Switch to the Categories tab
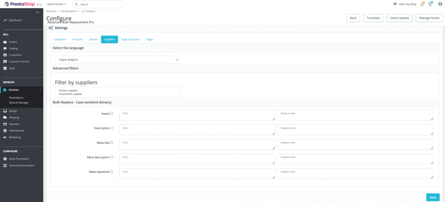 tap(60, 40)
